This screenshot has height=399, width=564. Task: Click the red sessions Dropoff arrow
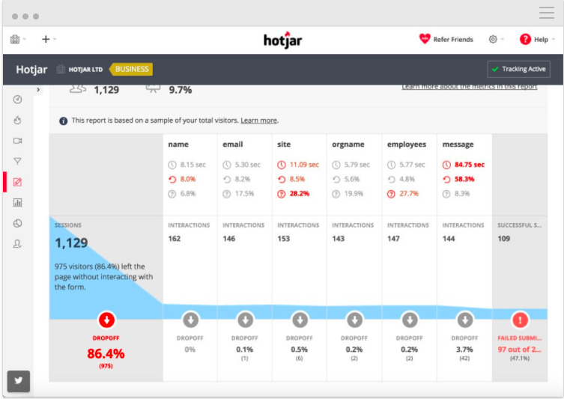tap(106, 320)
